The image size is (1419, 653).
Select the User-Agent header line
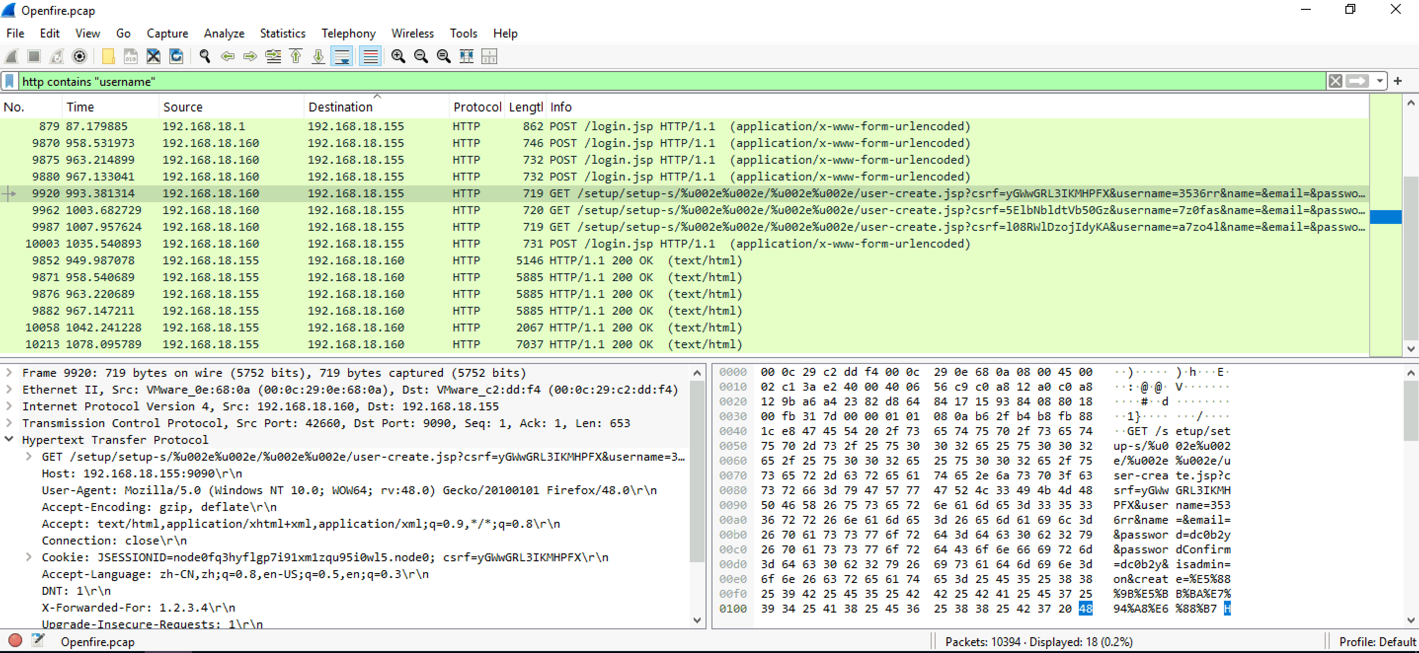349,490
